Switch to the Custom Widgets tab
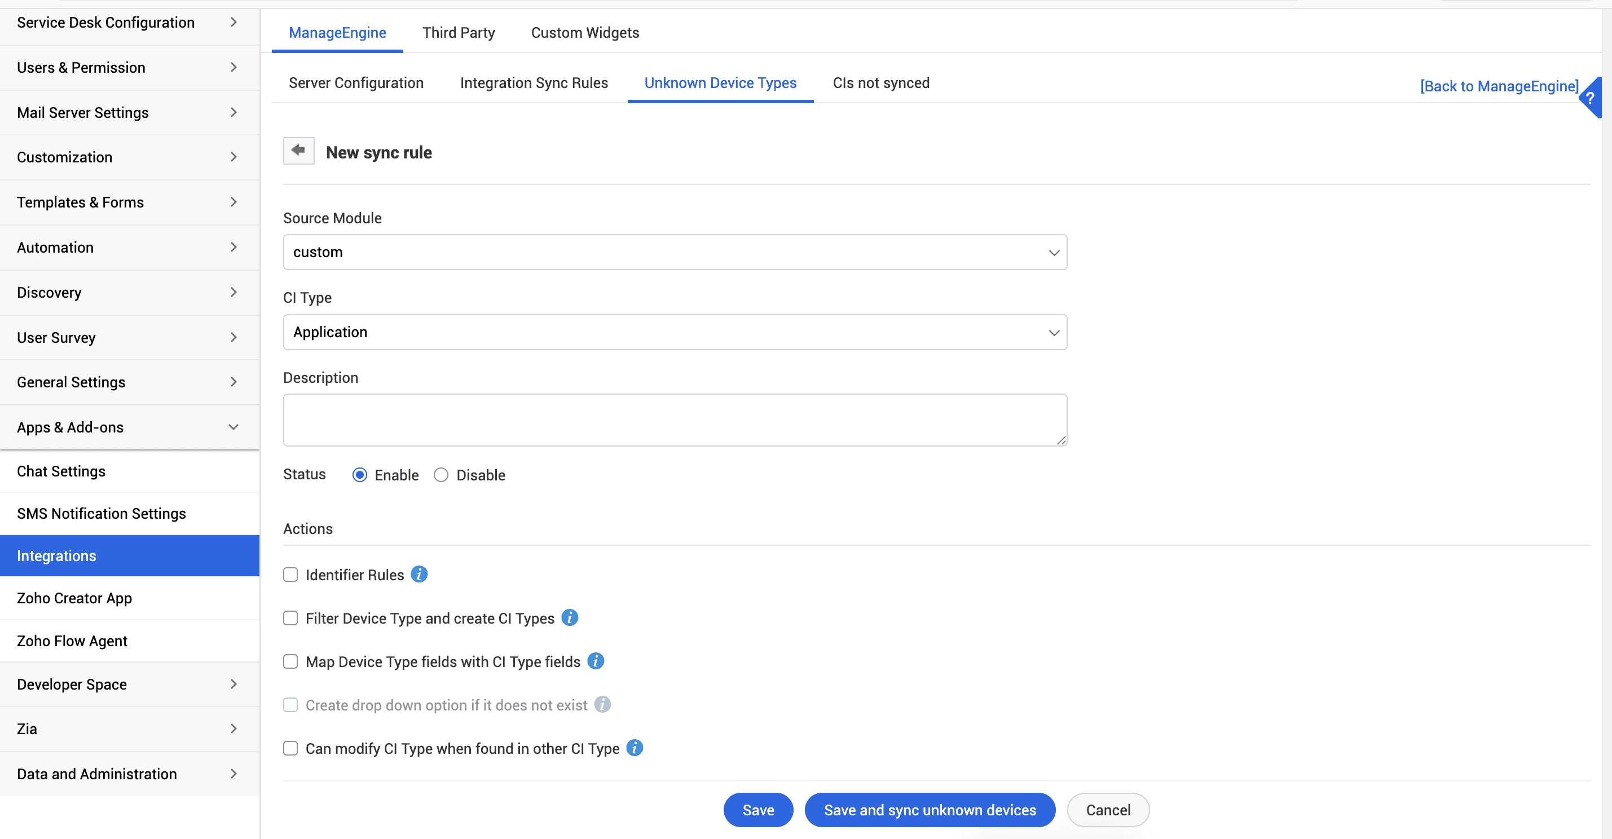The height and width of the screenshot is (839, 1612). (x=585, y=33)
